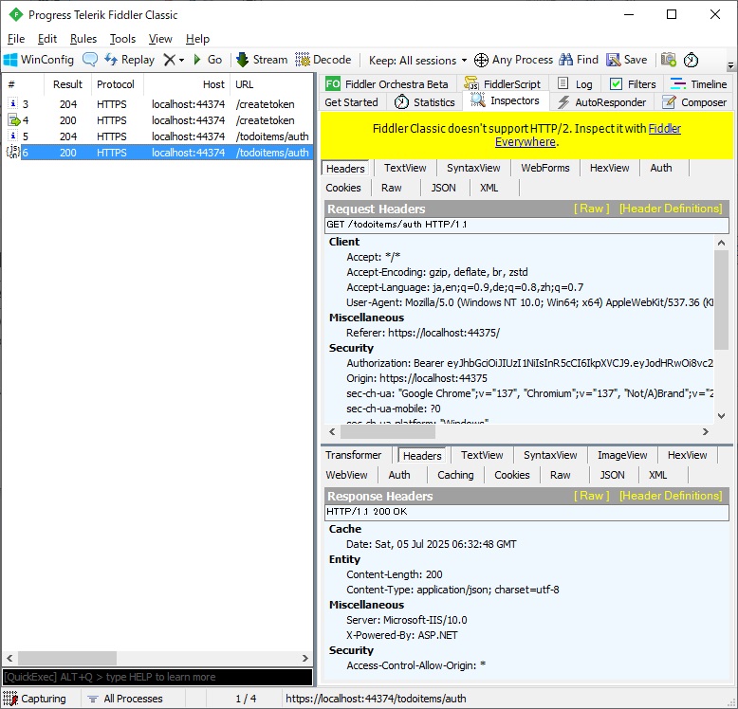Image resolution: width=738 pixels, height=709 pixels.
Task: Switch request inspector to HexView tab
Action: [609, 168]
